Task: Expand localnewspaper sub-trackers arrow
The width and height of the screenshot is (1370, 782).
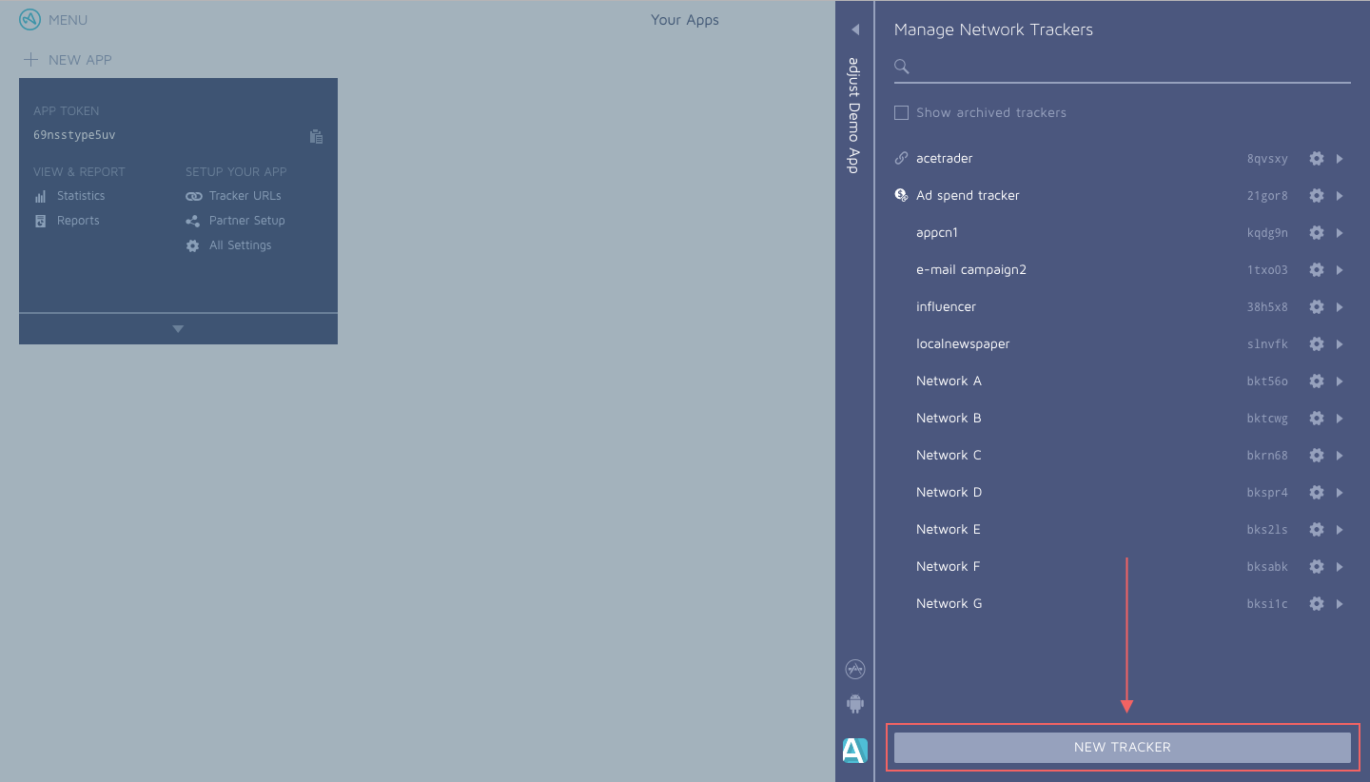Action: click(x=1340, y=344)
